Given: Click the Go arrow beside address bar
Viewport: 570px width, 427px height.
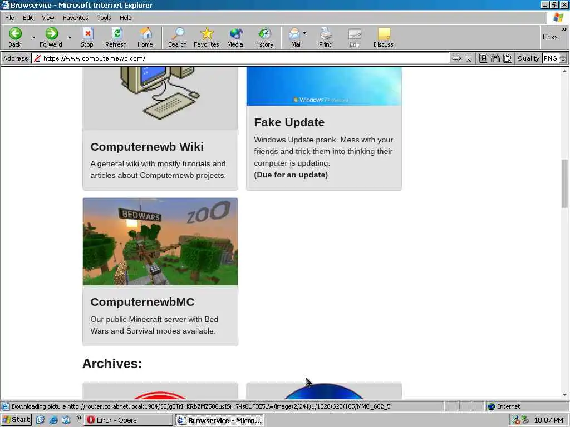Looking at the screenshot, I should (x=456, y=58).
